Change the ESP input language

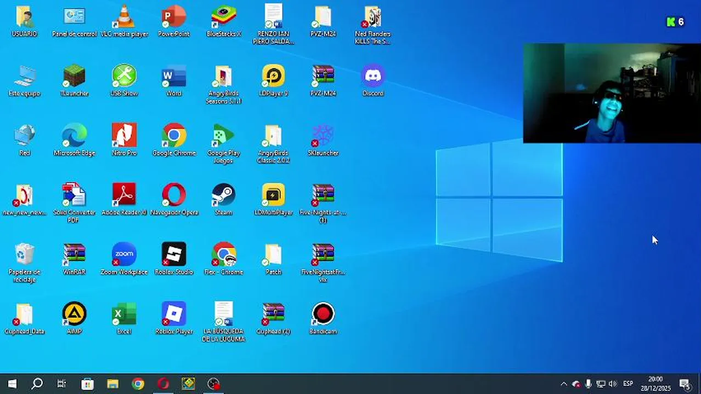coord(628,384)
